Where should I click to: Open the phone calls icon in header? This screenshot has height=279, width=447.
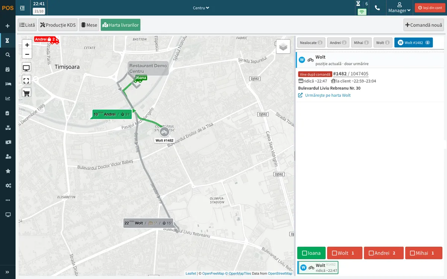click(377, 8)
